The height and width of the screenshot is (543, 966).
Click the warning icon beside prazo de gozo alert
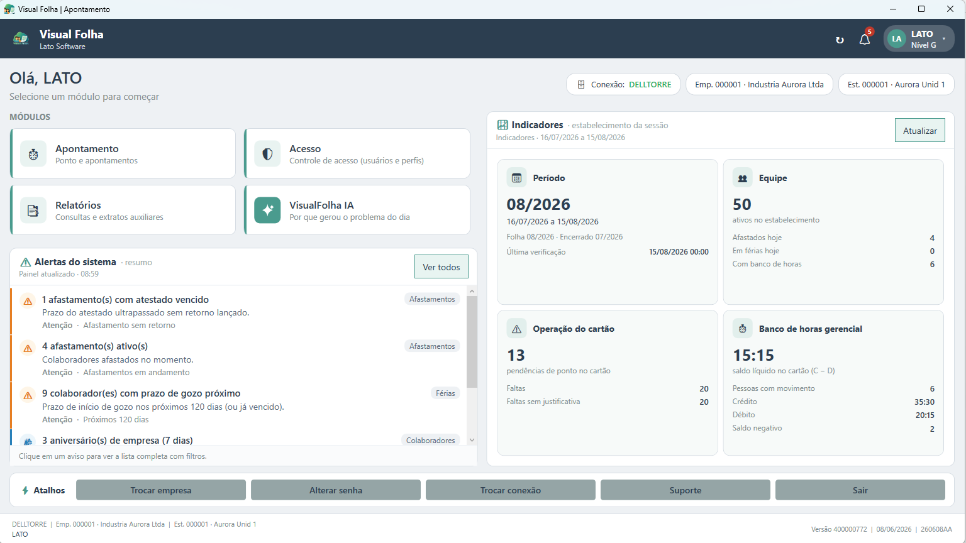point(28,395)
